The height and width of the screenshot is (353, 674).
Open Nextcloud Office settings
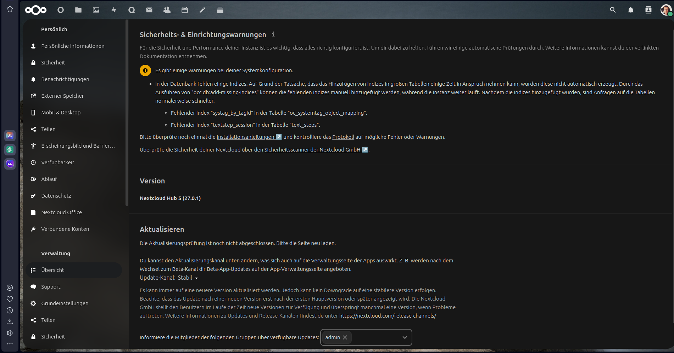(74, 212)
